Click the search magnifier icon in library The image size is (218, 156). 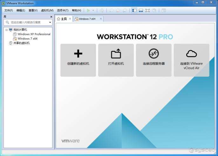point(7,22)
